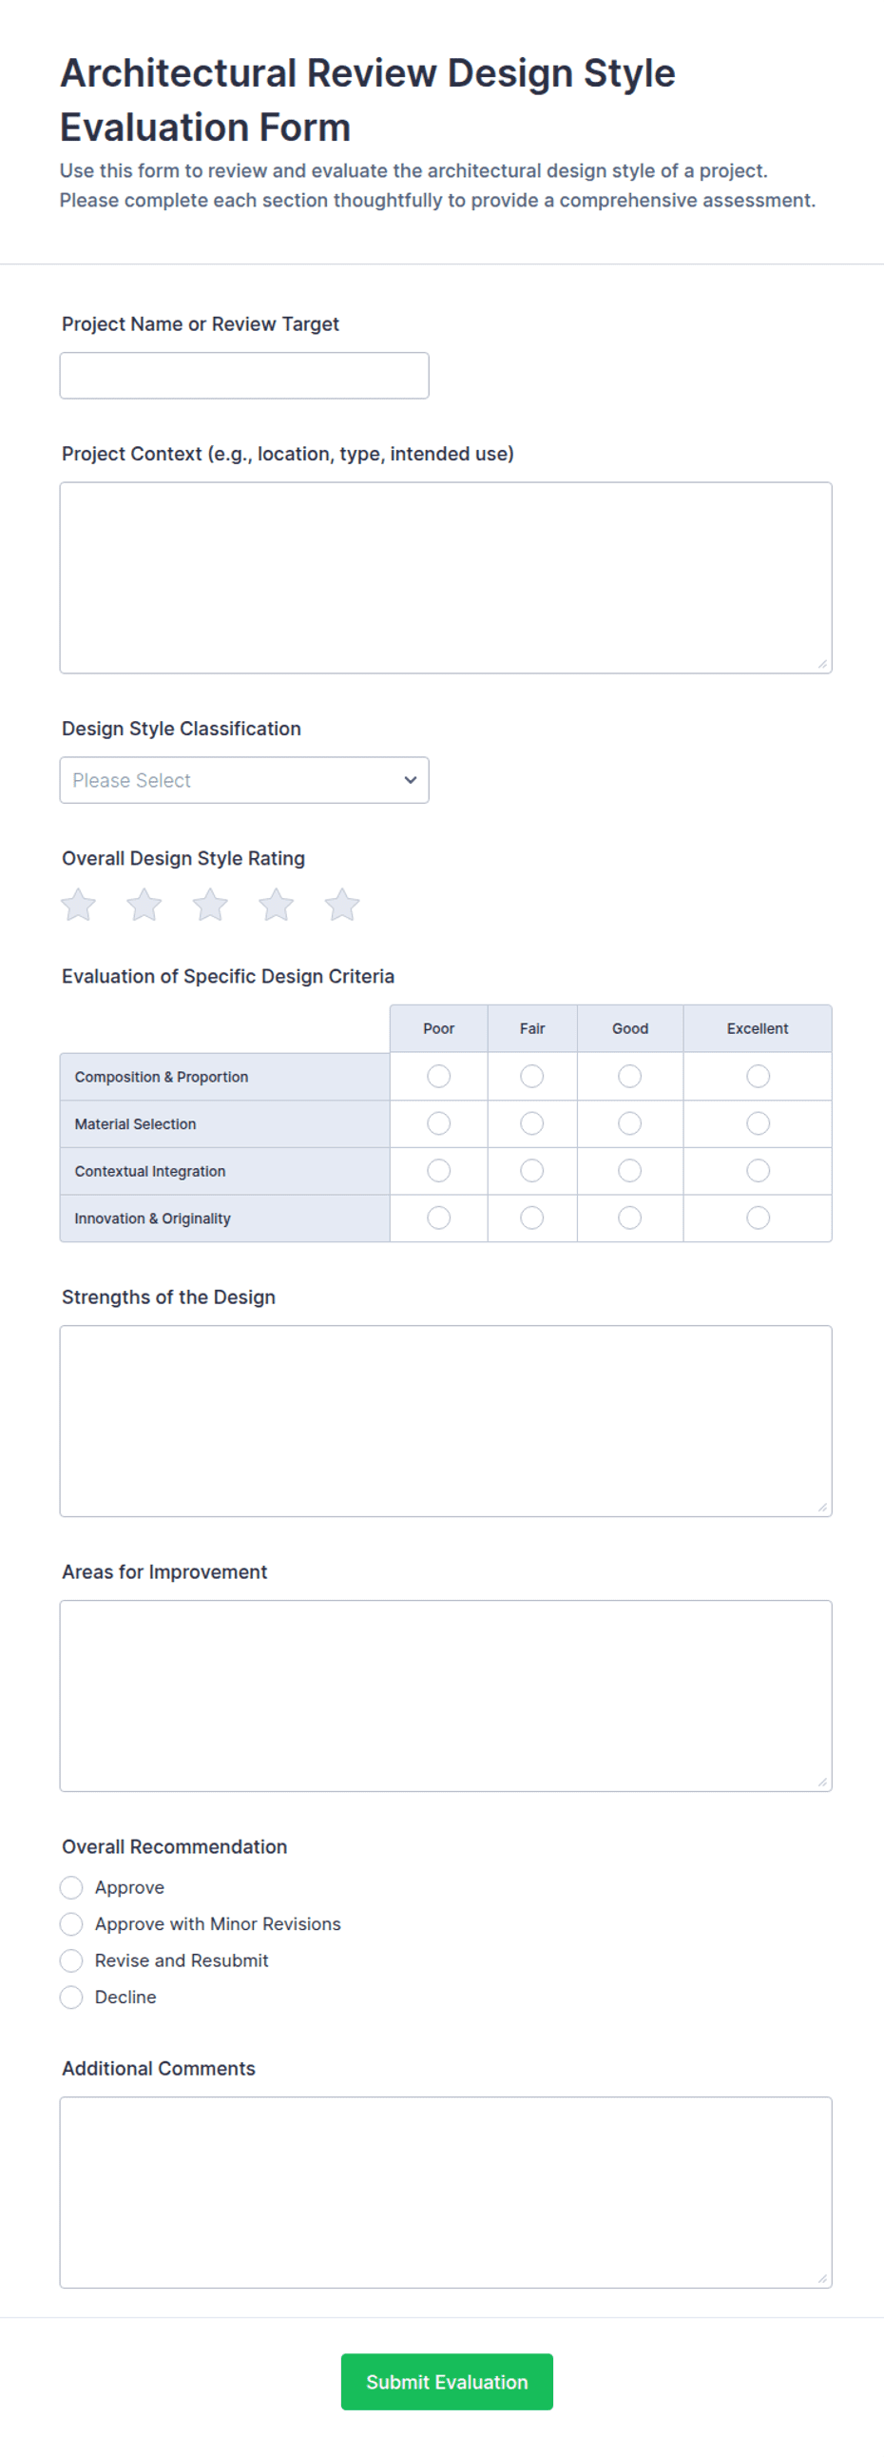The width and height of the screenshot is (884, 2457).
Task: Set Contextual Integration to Excellent
Action: (x=759, y=1170)
